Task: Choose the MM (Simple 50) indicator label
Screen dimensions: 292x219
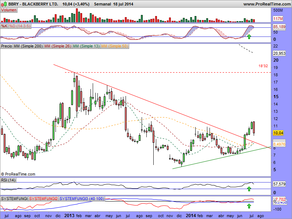Action: tap(115, 46)
